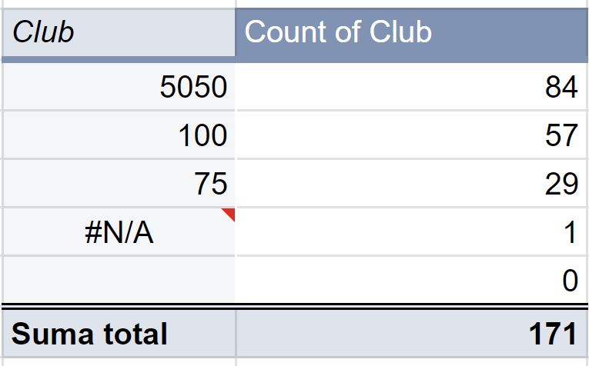Select the grand total cell 171

click(x=412, y=334)
